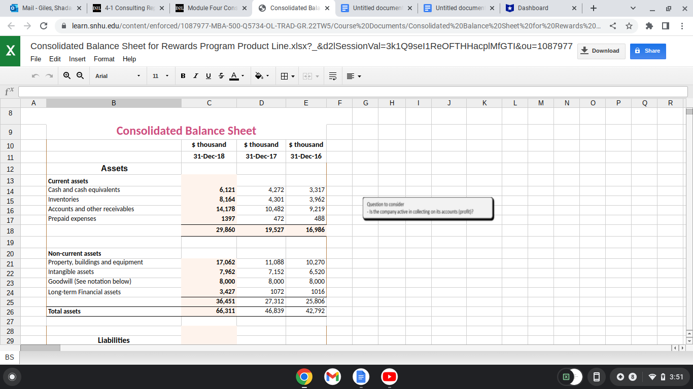The width and height of the screenshot is (693, 389).
Task: Open the font family dropdown showing Arial
Action: pyautogui.click(x=117, y=76)
